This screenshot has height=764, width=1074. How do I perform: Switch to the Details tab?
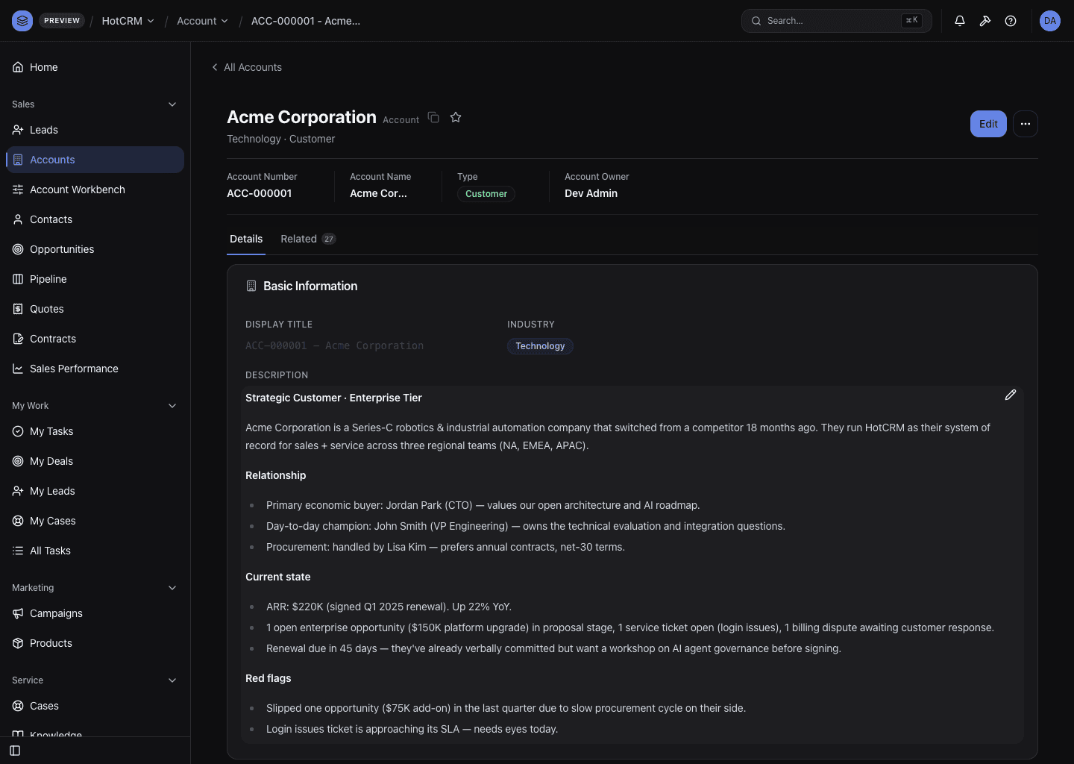click(246, 239)
